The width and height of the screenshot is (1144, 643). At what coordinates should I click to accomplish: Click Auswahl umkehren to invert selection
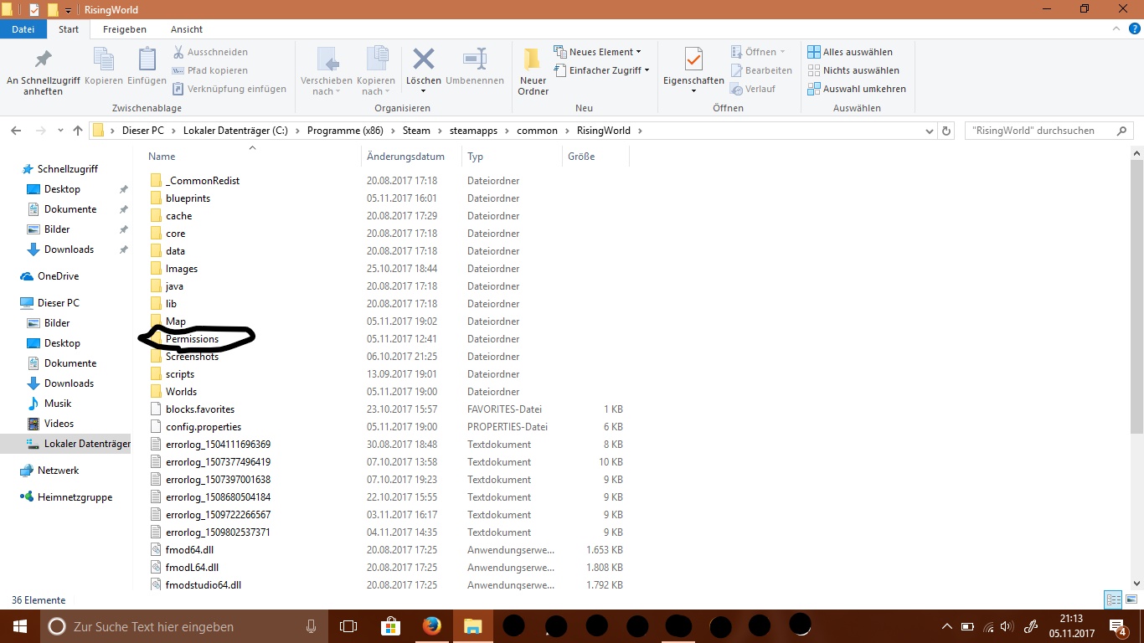[857, 89]
